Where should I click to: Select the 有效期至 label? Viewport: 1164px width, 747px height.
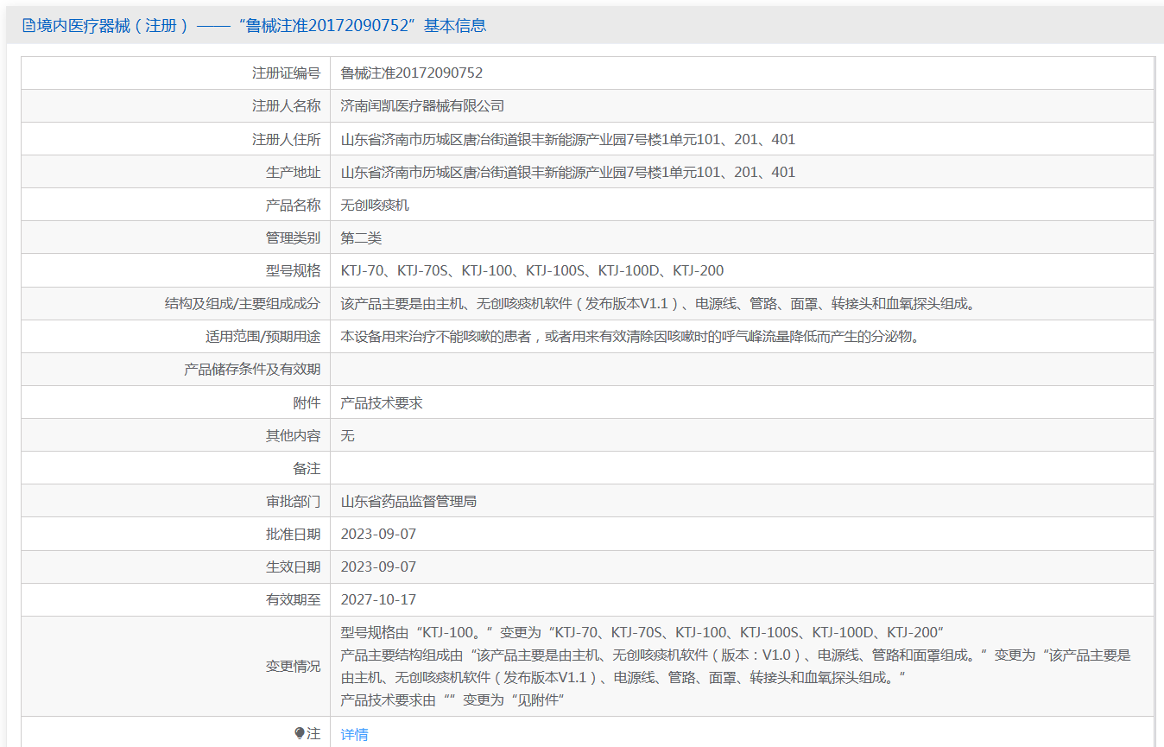(x=293, y=599)
